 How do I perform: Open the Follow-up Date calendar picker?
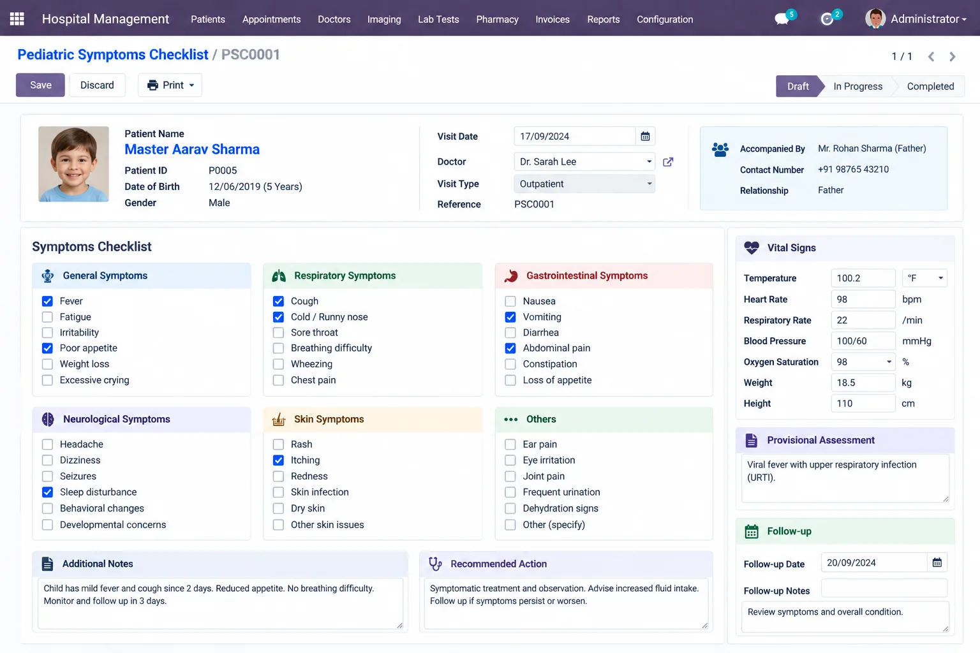coord(937,562)
